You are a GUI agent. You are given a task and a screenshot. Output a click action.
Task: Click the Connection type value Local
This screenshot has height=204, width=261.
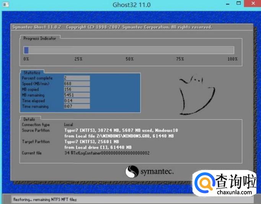69,125
